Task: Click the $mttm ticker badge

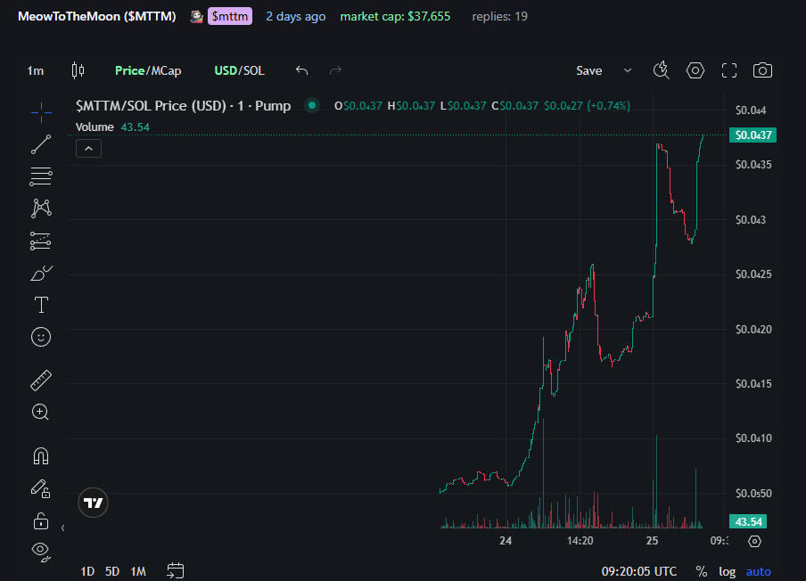Action: [230, 16]
